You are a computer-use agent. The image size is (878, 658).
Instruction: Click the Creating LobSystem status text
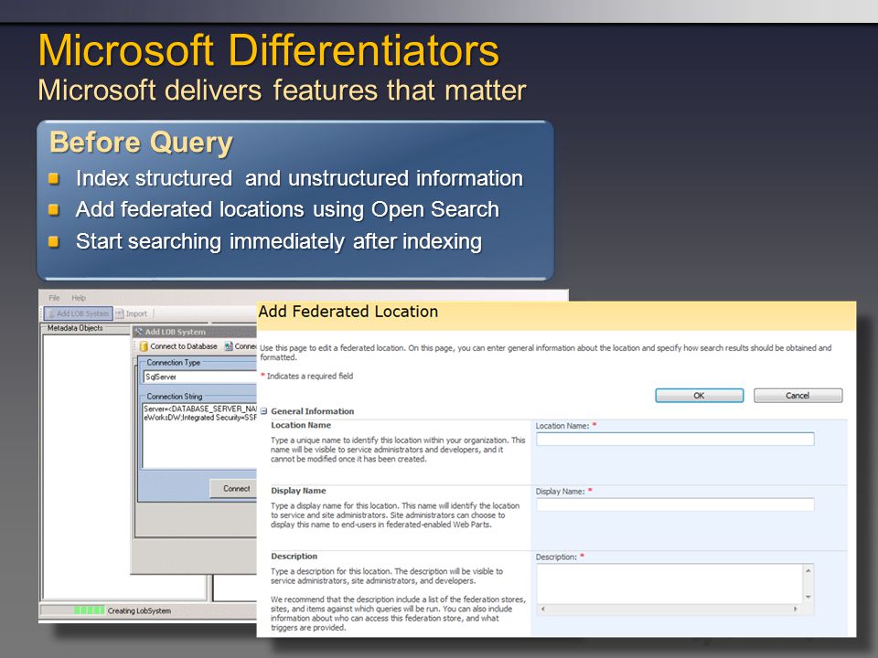click(x=139, y=610)
